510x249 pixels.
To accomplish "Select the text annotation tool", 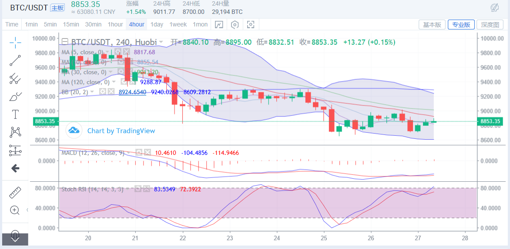I will pyautogui.click(x=15, y=114).
